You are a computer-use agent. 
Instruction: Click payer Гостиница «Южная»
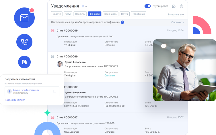pyautogui.click(x=77, y=106)
